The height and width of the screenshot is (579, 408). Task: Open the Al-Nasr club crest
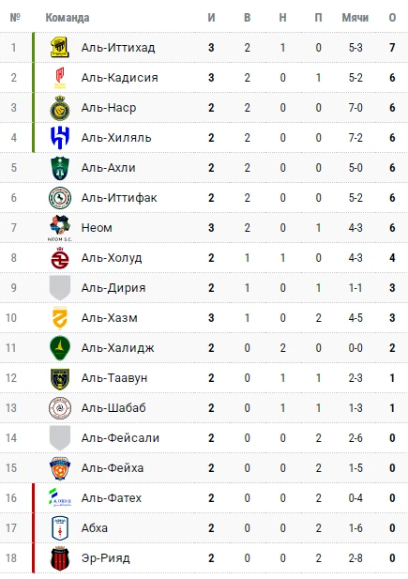coord(60,108)
